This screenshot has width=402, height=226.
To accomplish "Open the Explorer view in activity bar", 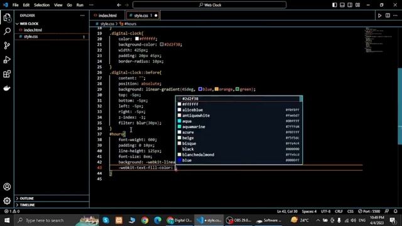I will (x=7, y=18).
